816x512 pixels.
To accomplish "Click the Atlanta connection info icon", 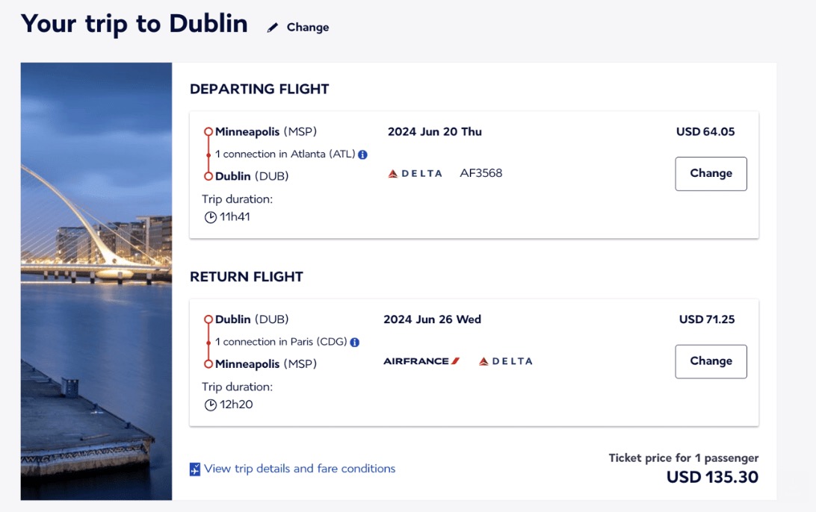I will [363, 154].
